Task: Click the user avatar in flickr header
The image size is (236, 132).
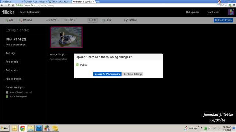Action: click(x=231, y=12)
